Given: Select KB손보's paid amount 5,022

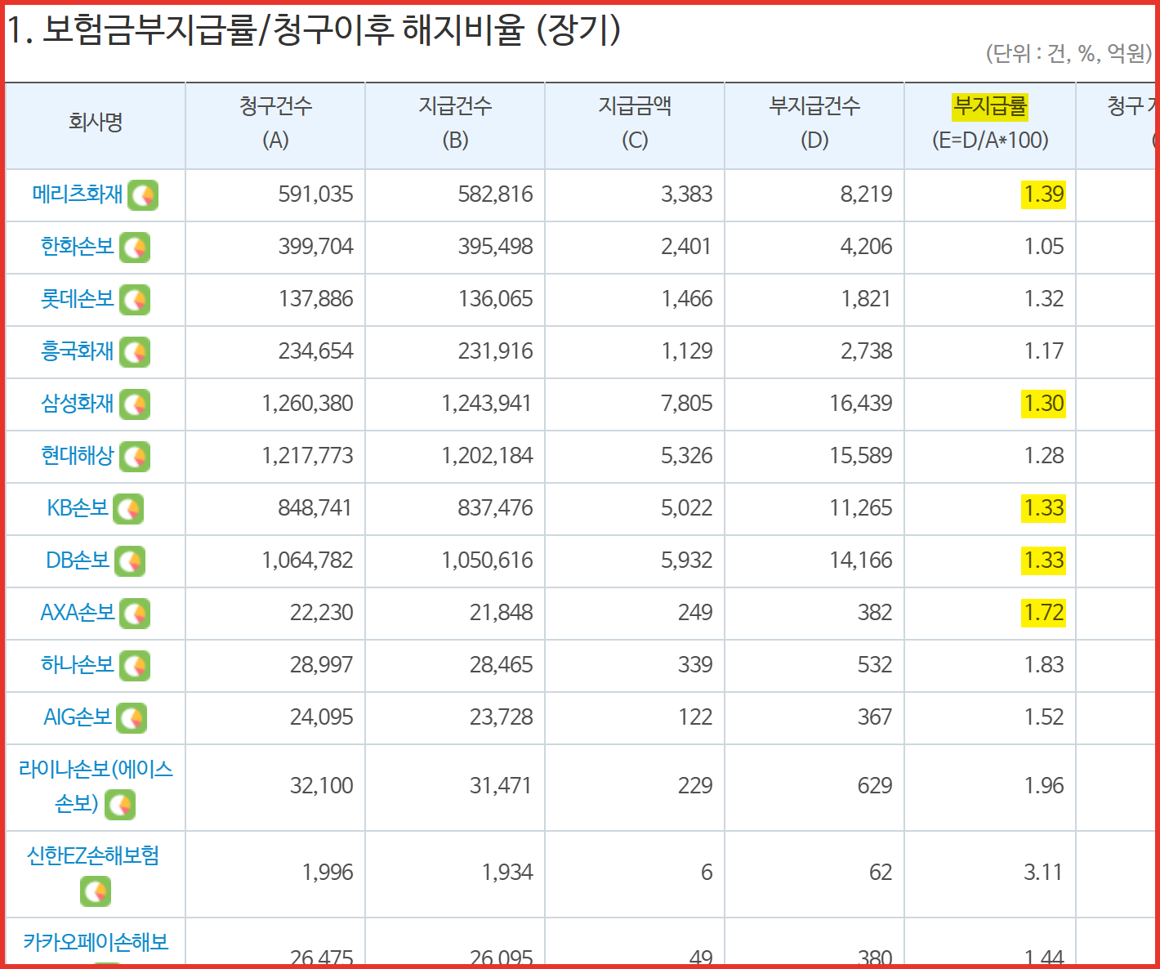Looking at the screenshot, I should point(687,508).
